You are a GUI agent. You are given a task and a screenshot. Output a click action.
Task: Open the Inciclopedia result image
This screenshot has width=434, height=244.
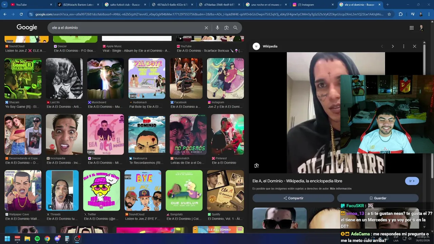64,135
